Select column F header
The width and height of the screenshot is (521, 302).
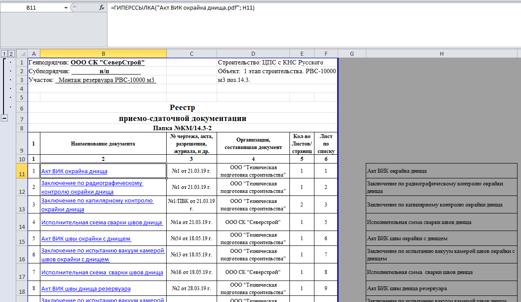326,53
